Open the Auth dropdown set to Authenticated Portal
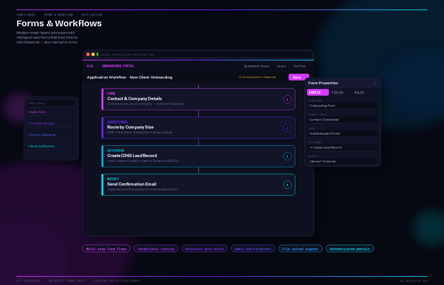Image resolution: width=444 pixels, height=285 pixels. (343, 133)
